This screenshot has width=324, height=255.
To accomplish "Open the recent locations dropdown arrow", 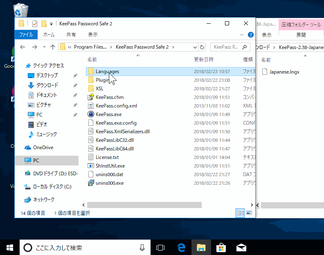I will click(x=44, y=47).
